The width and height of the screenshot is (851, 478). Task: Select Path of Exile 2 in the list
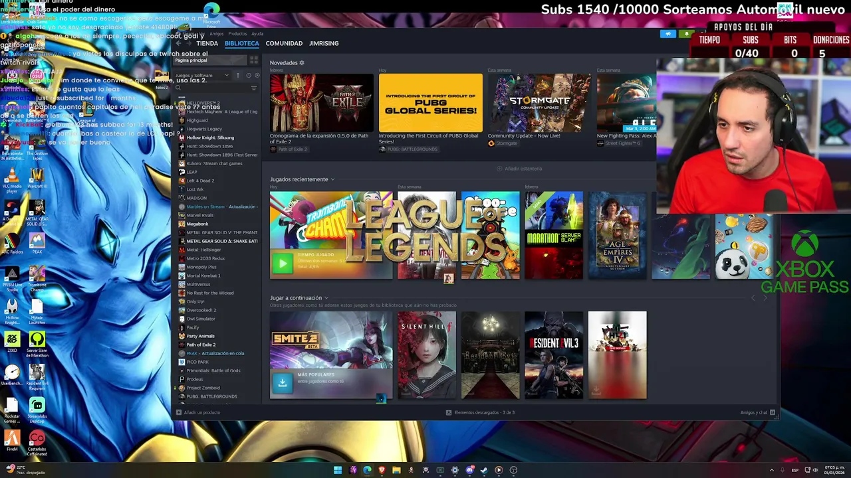click(x=201, y=345)
